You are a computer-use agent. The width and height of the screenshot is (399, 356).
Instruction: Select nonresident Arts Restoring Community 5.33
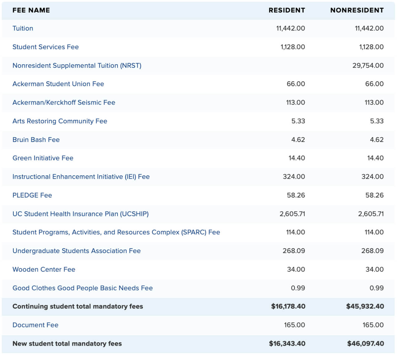click(x=377, y=121)
